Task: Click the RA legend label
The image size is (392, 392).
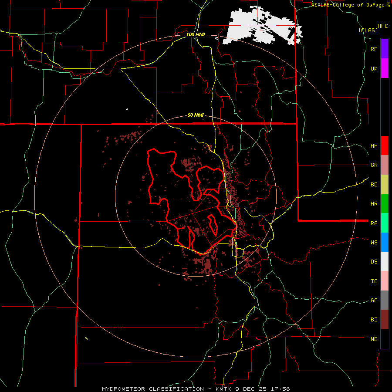Action: [374, 223]
